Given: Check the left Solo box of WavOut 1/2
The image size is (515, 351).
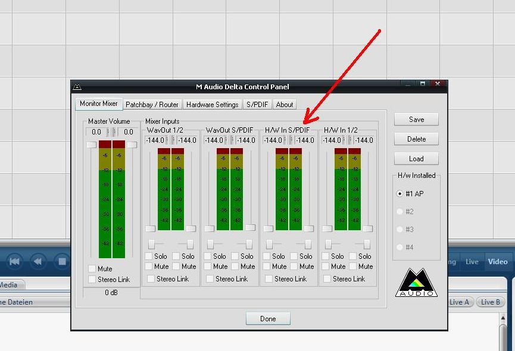Looking at the screenshot, I should tap(149, 256).
